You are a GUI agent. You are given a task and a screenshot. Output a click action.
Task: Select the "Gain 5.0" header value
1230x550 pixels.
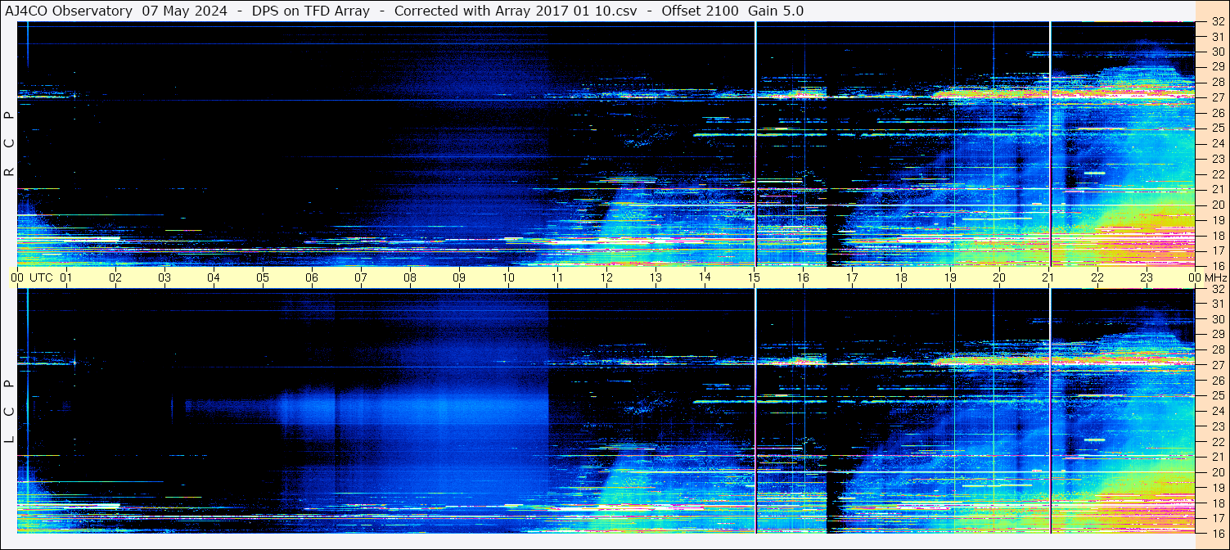776,11
